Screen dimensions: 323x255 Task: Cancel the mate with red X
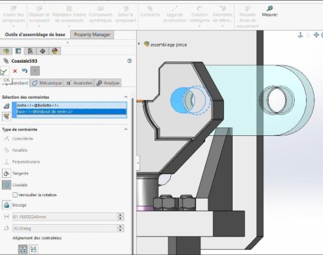coord(15,71)
